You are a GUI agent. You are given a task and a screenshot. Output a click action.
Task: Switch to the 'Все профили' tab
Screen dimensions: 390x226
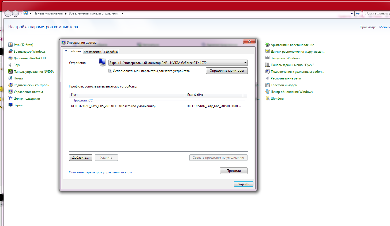coord(92,52)
